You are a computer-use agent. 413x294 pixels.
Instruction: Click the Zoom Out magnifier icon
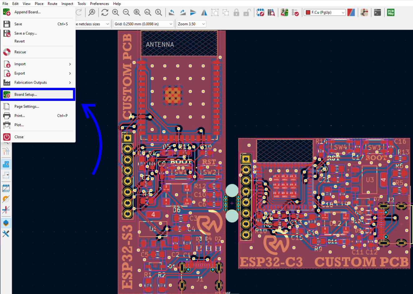click(126, 12)
